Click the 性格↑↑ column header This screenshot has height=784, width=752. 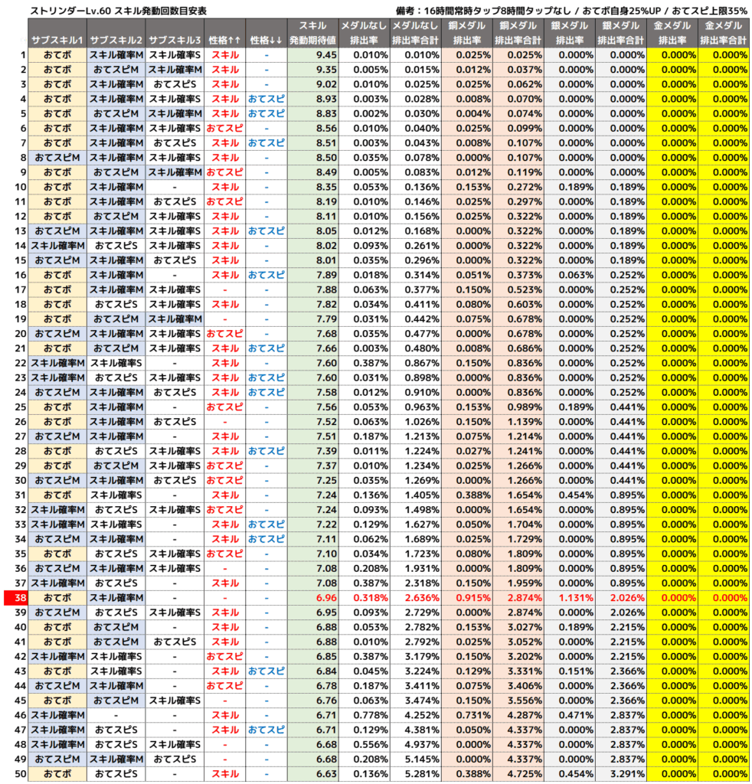(224, 39)
